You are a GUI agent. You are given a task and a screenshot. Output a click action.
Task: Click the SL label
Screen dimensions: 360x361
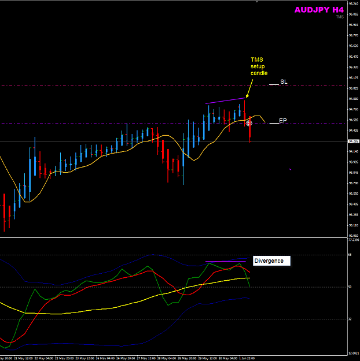coord(284,82)
